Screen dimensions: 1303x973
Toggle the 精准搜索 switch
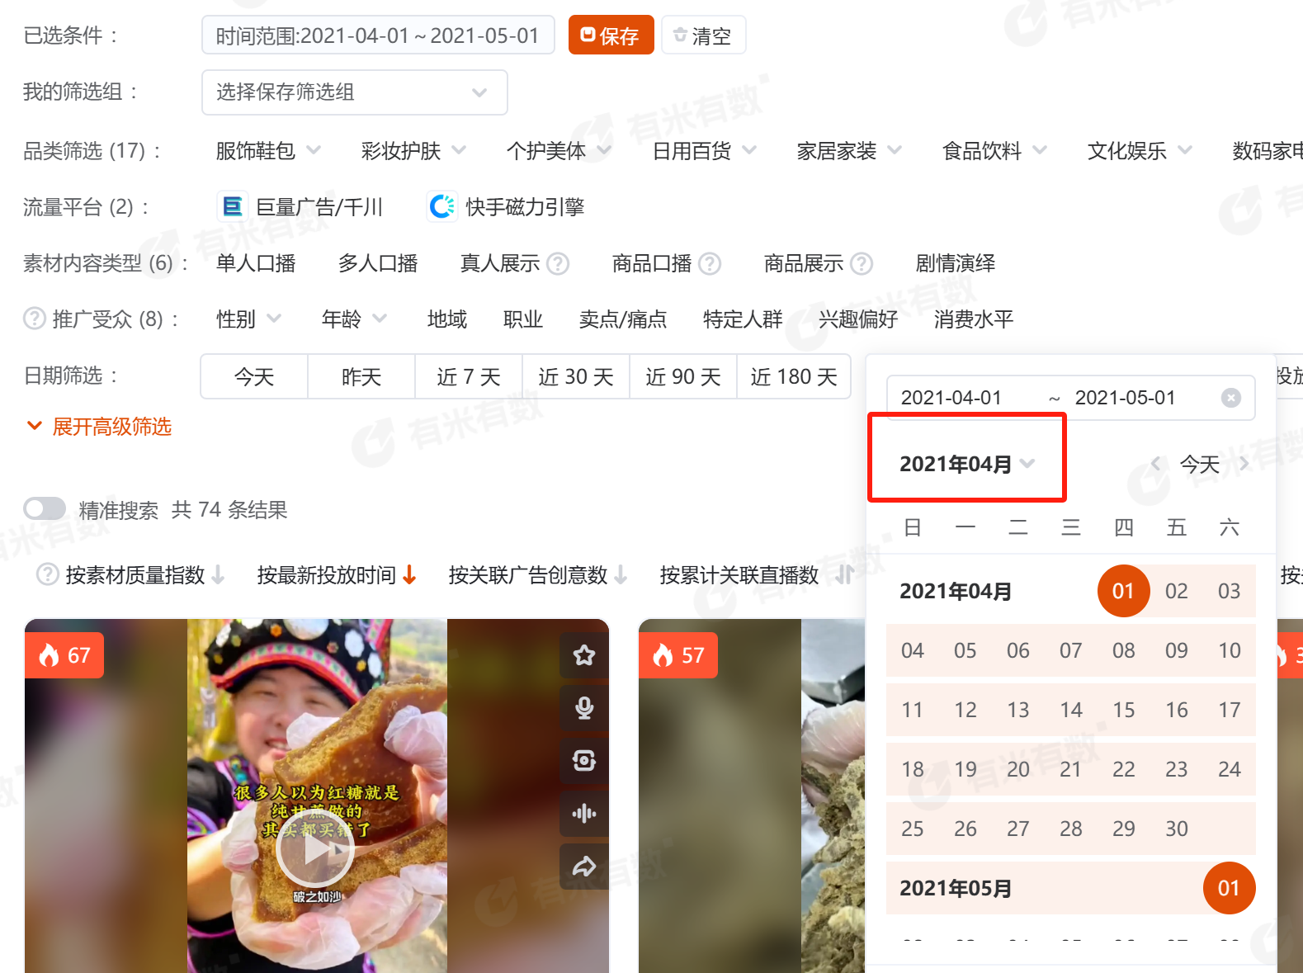click(x=45, y=509)
